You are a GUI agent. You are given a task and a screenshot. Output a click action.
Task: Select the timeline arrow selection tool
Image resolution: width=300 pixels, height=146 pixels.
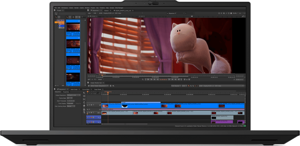pos(84,93)
